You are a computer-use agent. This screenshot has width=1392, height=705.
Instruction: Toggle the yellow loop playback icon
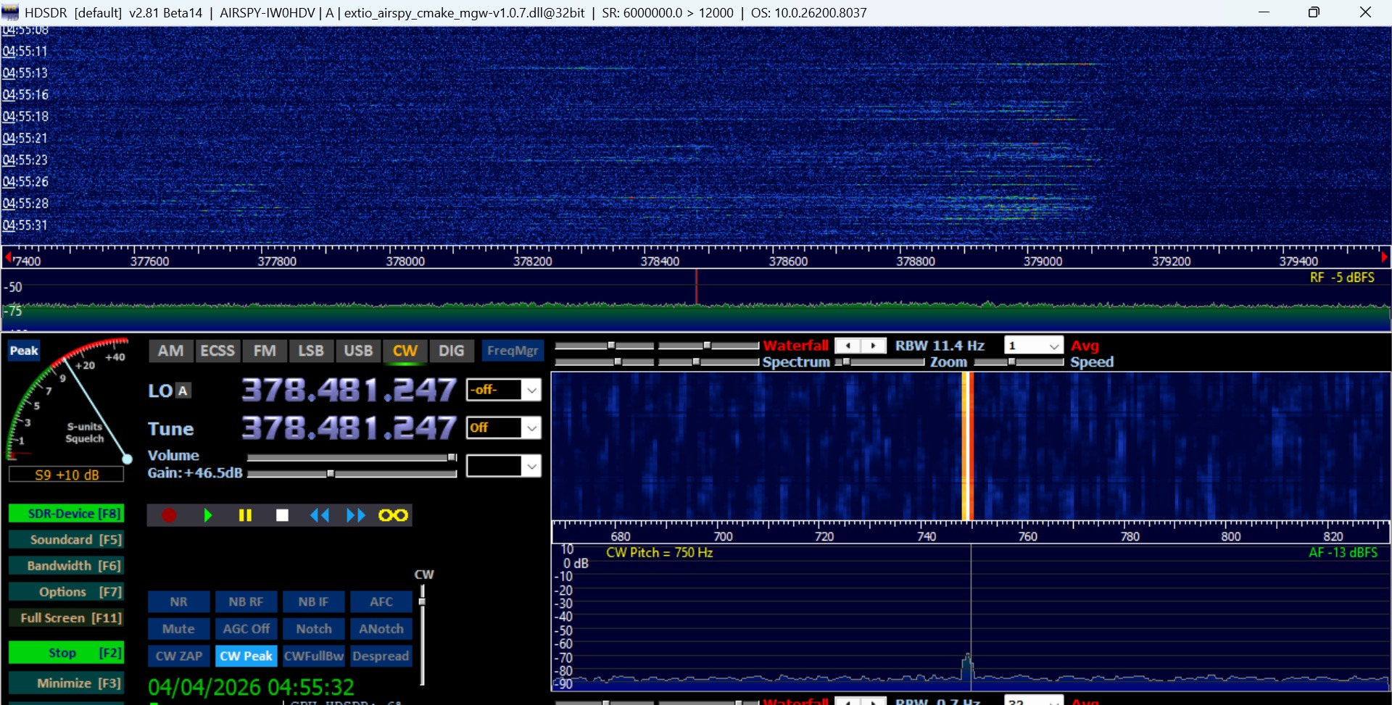pos(393,515)
